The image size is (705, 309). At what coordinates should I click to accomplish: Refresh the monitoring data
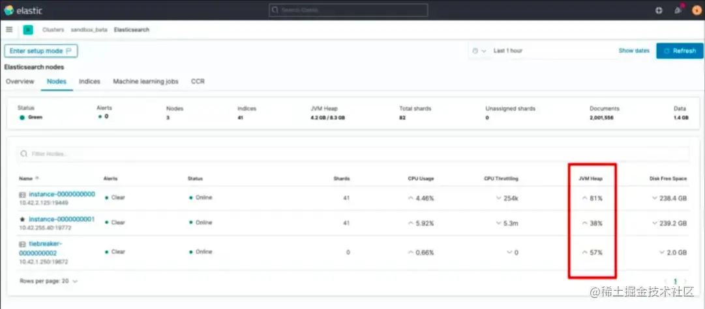coord(680,51)
